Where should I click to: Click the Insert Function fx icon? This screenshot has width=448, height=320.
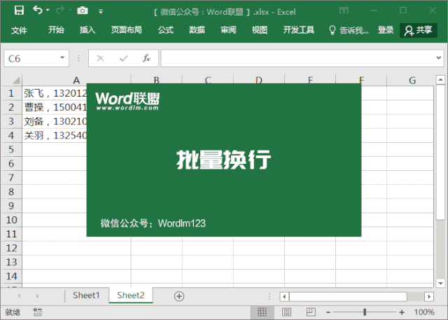tap(146, 58)
